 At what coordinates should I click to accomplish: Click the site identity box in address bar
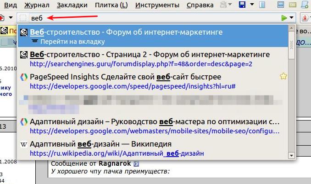click(23, 18)
